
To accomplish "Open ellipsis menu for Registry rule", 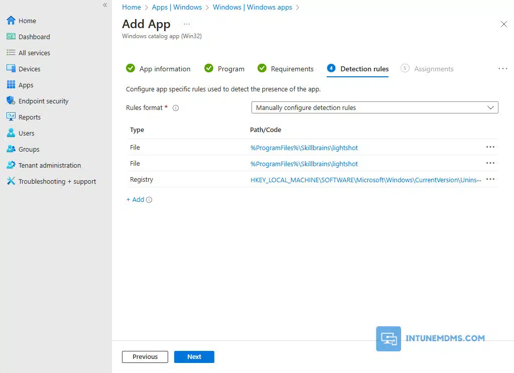I will click(490, 179).
